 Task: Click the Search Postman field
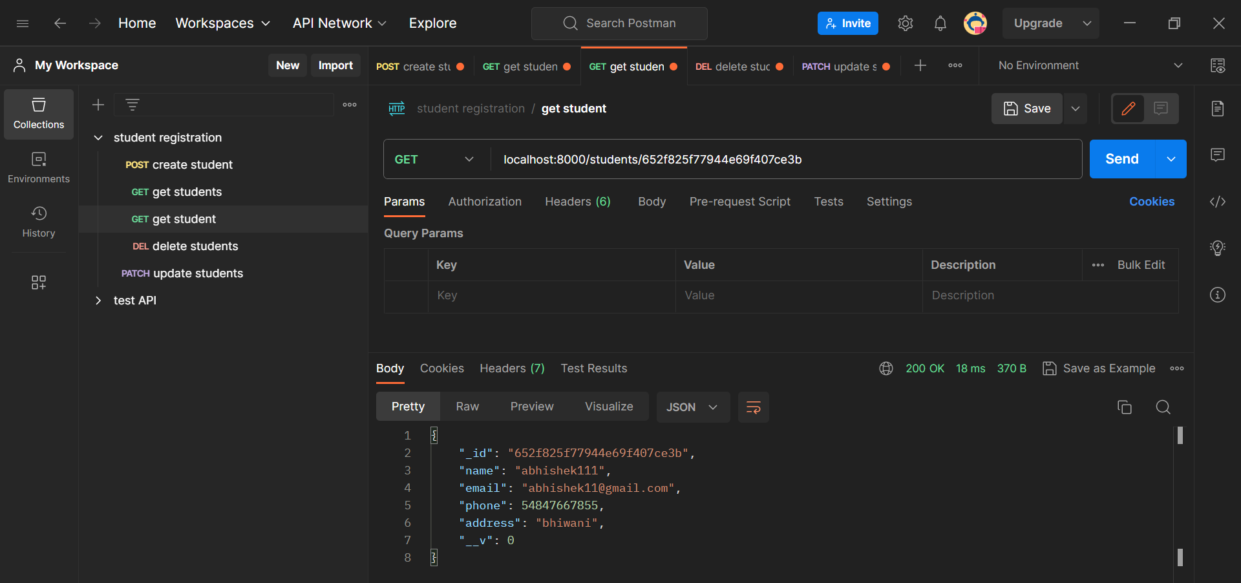(x=619, y=23)
